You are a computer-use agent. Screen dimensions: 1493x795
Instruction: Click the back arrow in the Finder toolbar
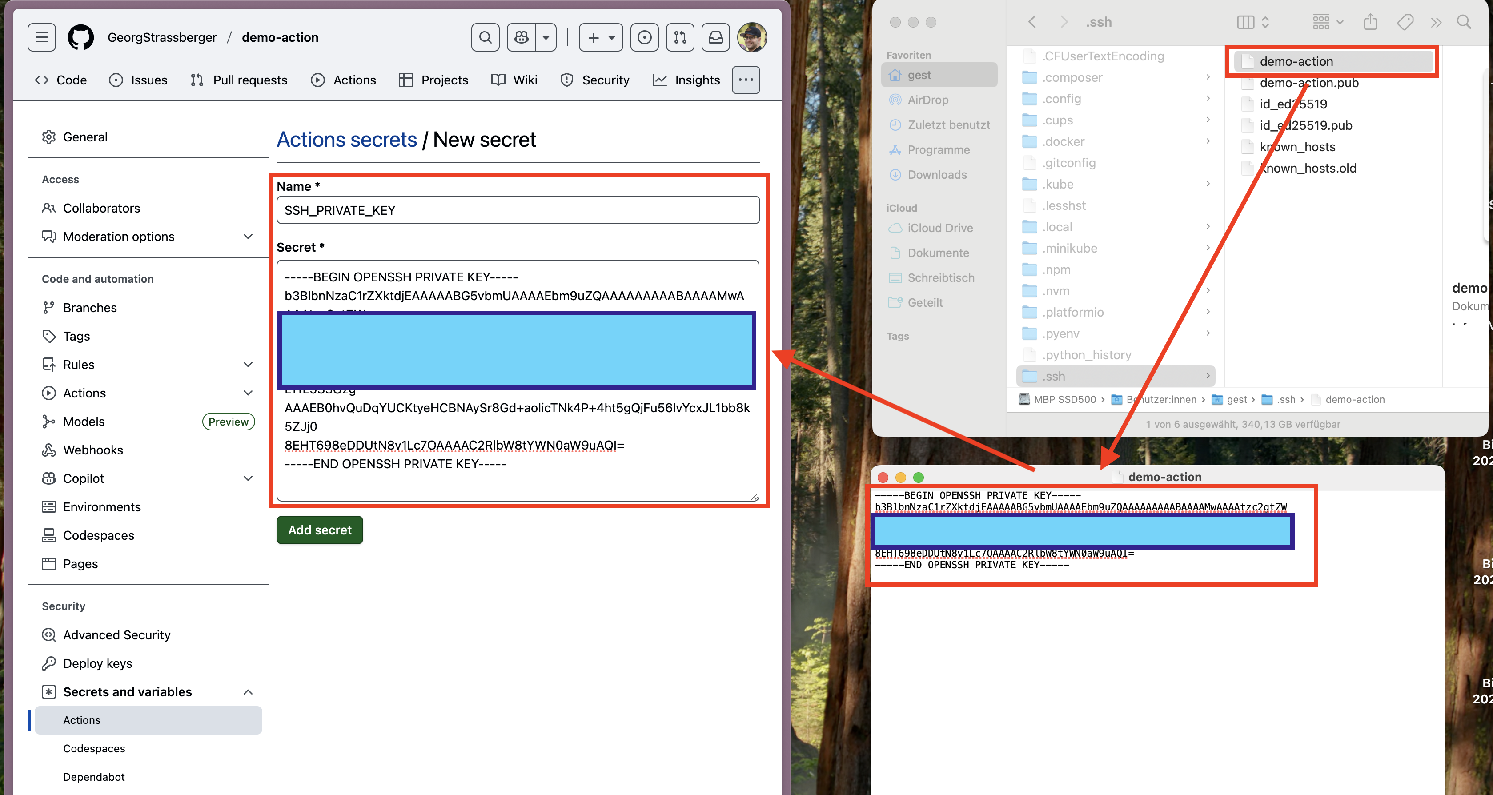[x=1032, y=22]
